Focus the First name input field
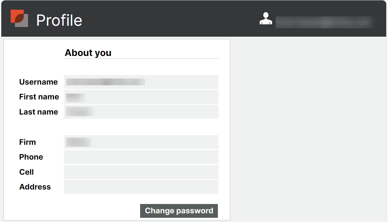The image size is (388, 222). [141, 97]
